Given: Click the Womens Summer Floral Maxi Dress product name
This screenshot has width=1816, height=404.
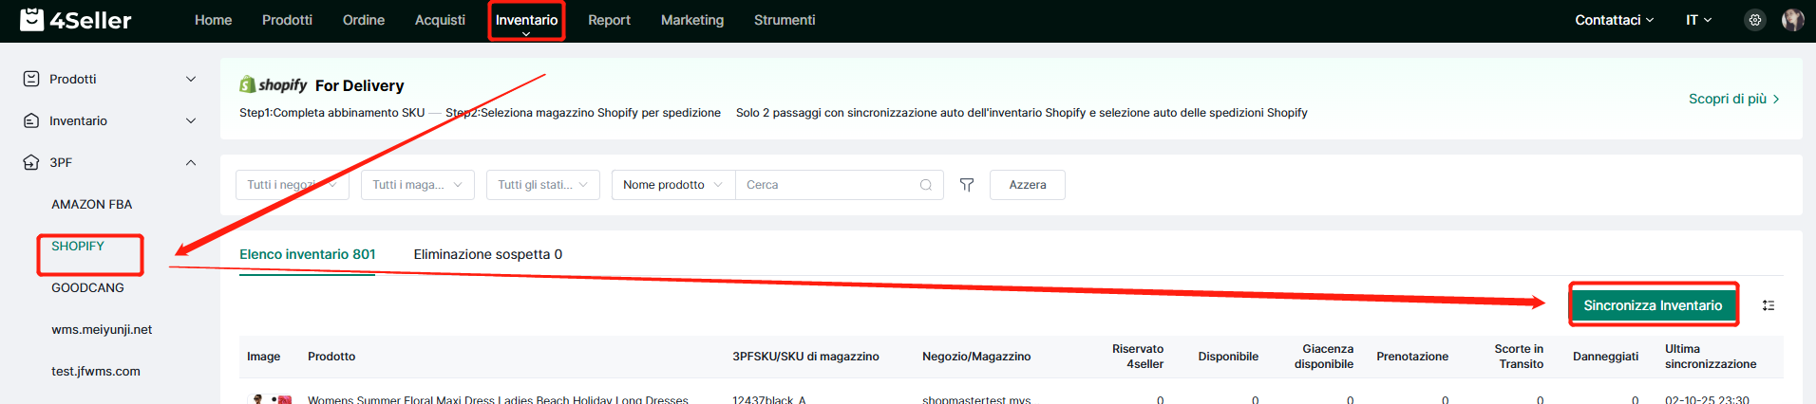Looking at the screenshot, I should (498, 399).
